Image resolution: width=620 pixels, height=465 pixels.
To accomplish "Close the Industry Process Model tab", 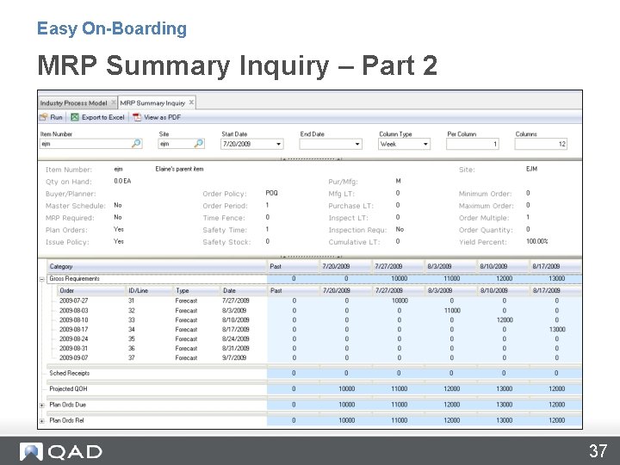I will coord(113,102).
